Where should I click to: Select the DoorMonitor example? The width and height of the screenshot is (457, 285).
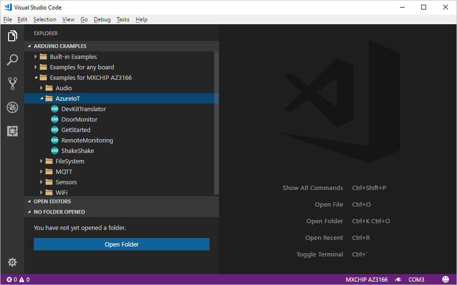click(x=121, y=120)
